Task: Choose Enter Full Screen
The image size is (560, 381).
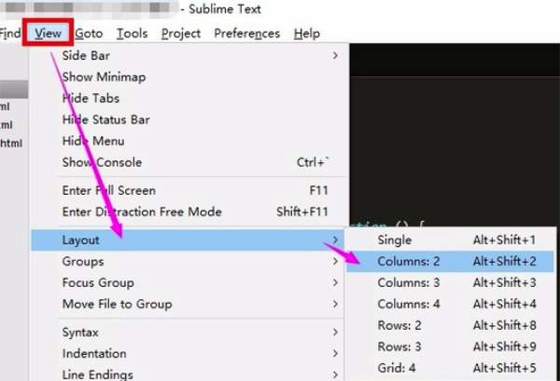Action: 189,190
